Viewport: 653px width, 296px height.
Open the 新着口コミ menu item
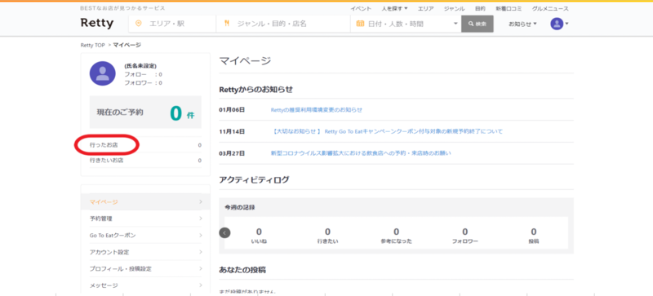point(509,9)
